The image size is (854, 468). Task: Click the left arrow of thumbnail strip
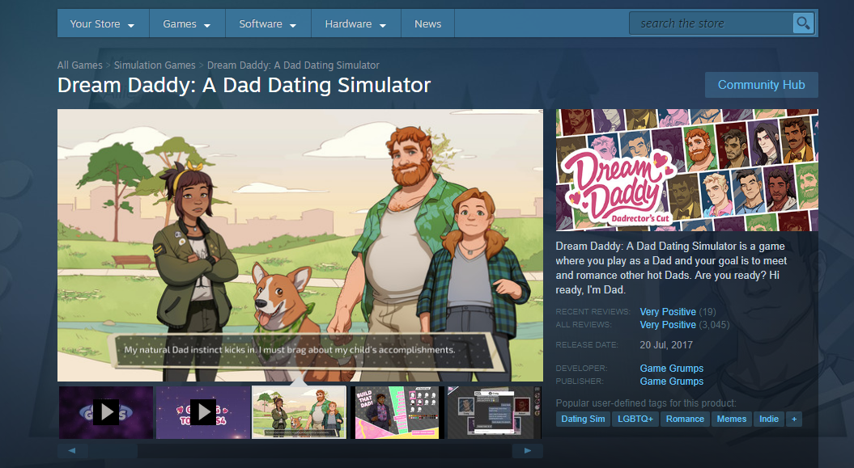click(72, 450)
